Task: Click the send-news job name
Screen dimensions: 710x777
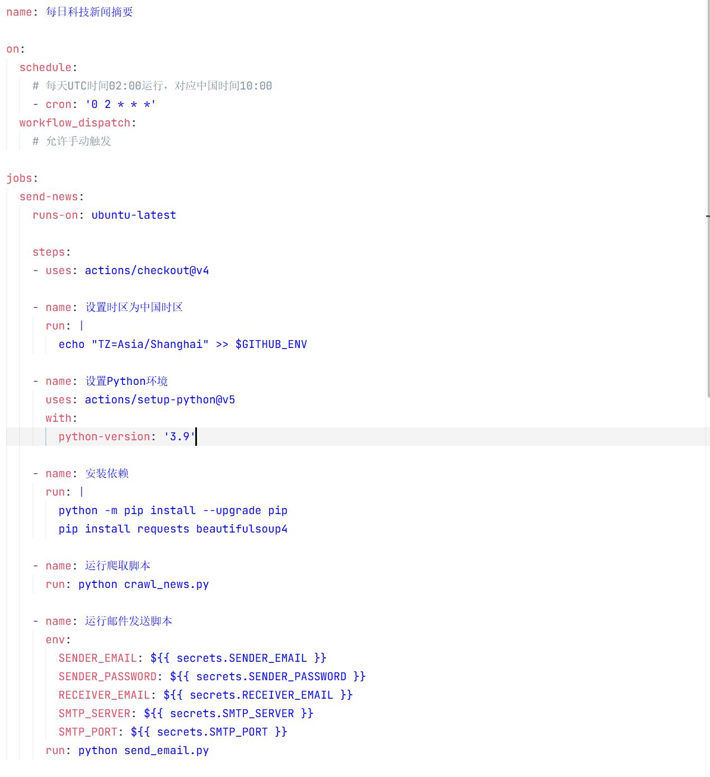Action: 49,197
